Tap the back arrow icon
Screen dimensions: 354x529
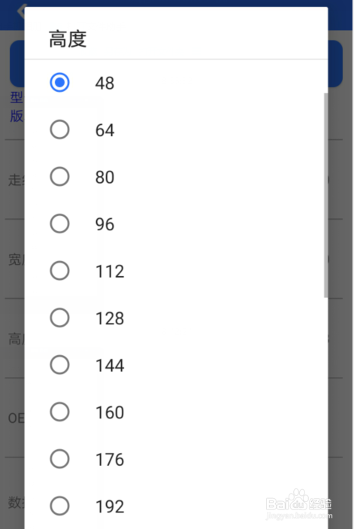[21, 11]
